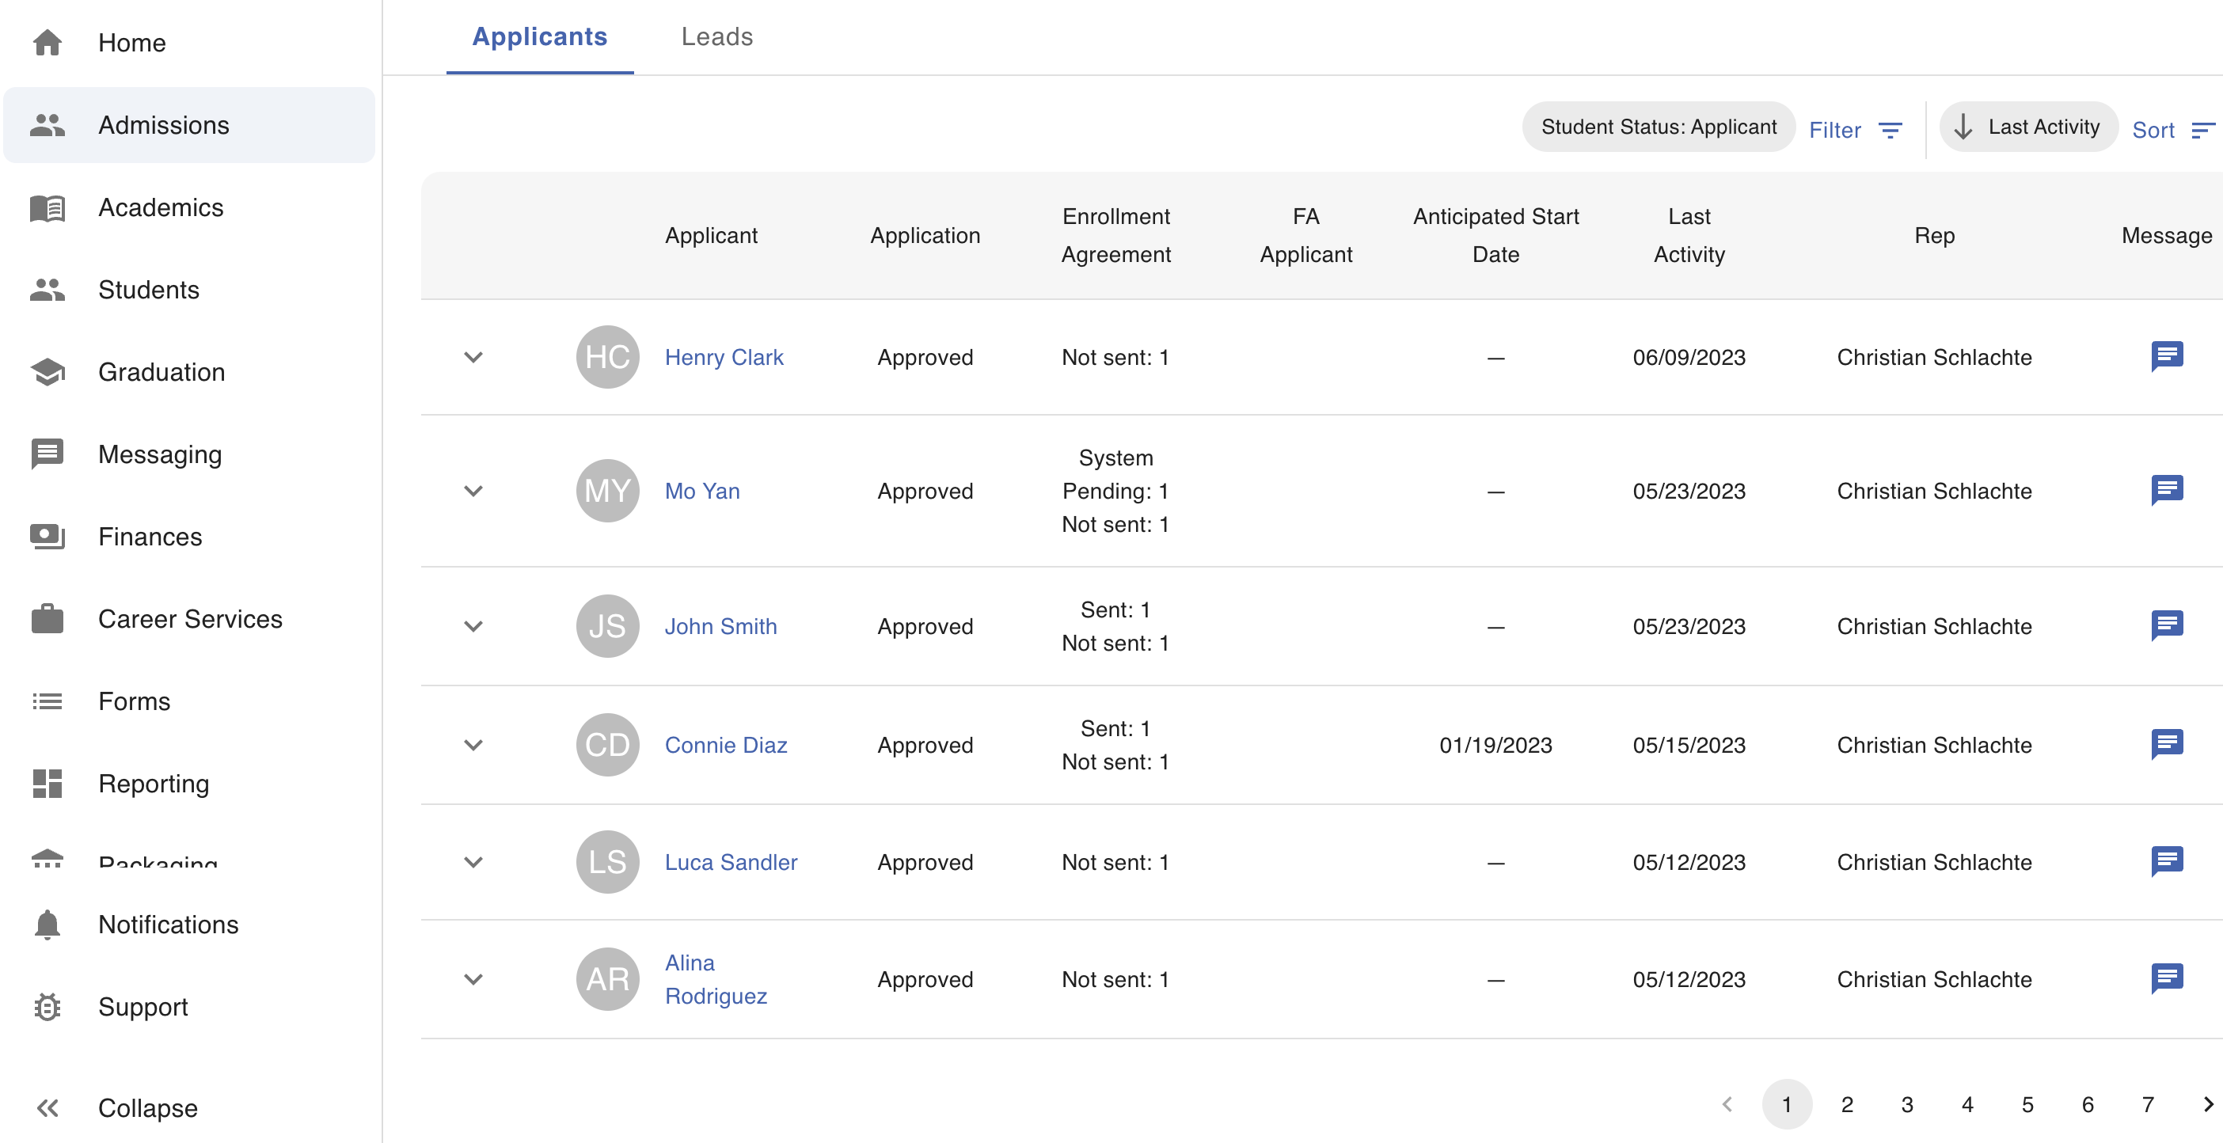Click the message icon for Henry Clark
This screenshot has height=1143, width=2223.
[x=2167, y=356]
